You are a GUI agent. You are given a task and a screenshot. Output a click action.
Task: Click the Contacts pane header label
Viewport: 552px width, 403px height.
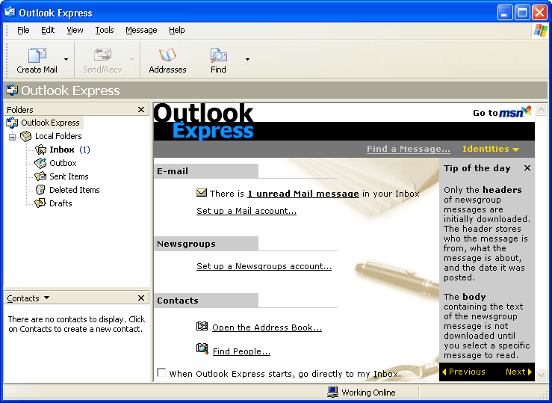[23, 298]
